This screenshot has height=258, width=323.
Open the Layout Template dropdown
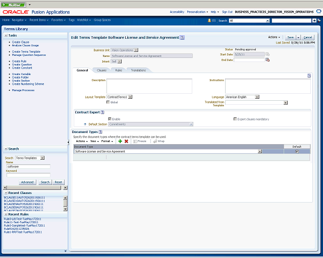pos(130,97)
